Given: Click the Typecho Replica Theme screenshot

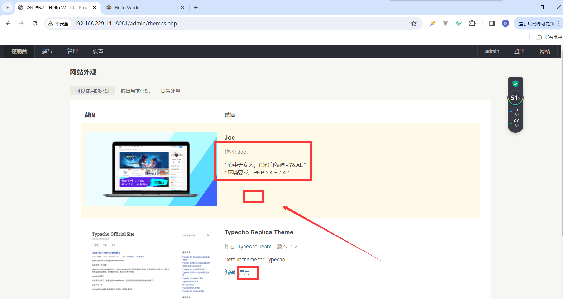Looking at the screenshot, I should (151, 263).
